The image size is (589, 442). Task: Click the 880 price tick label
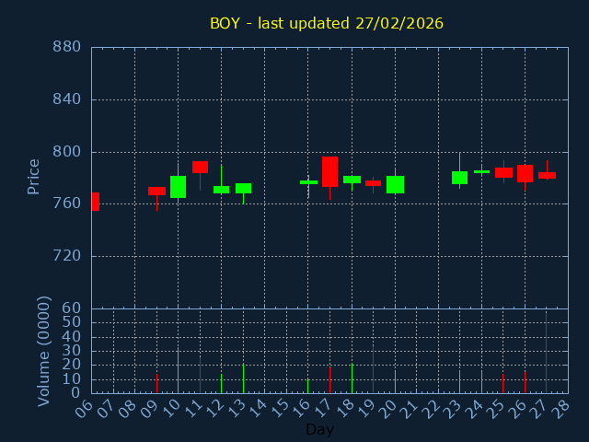(x=66, y=47)
